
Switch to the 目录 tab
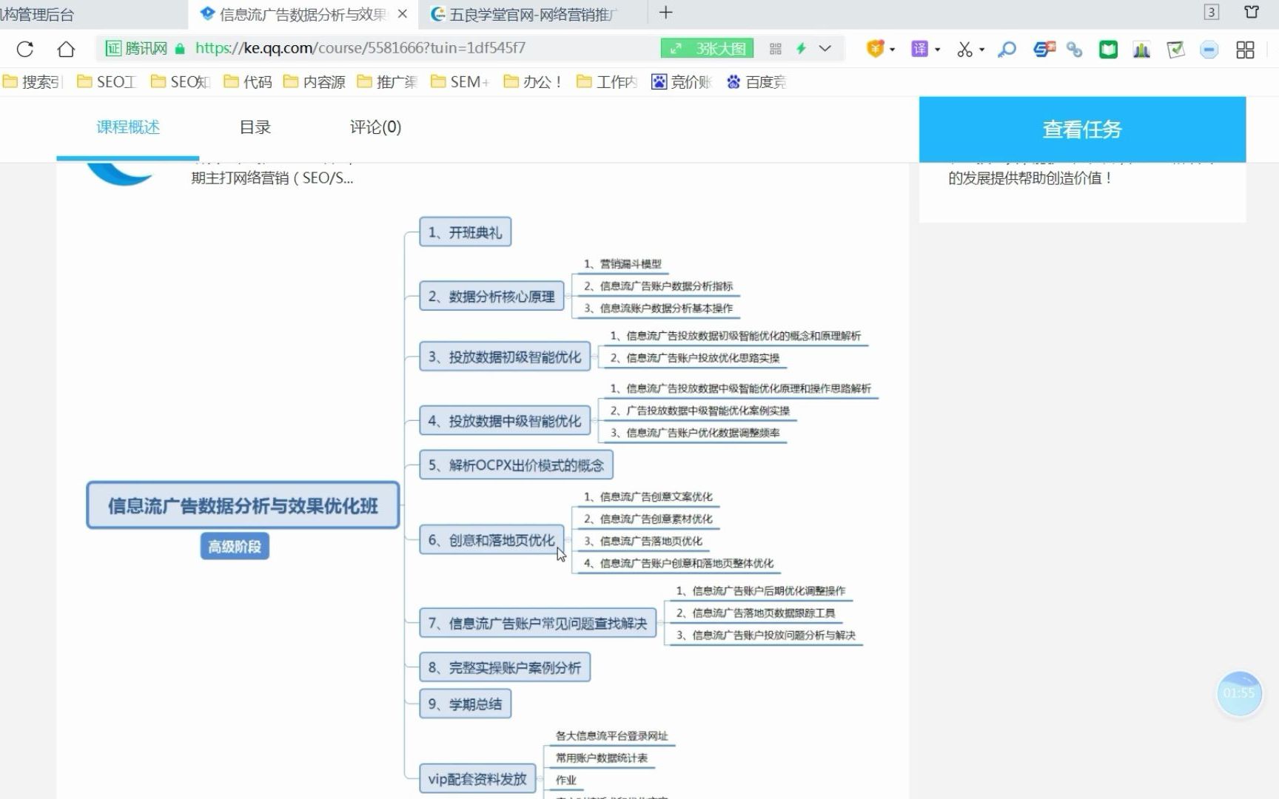coord(255,127)
